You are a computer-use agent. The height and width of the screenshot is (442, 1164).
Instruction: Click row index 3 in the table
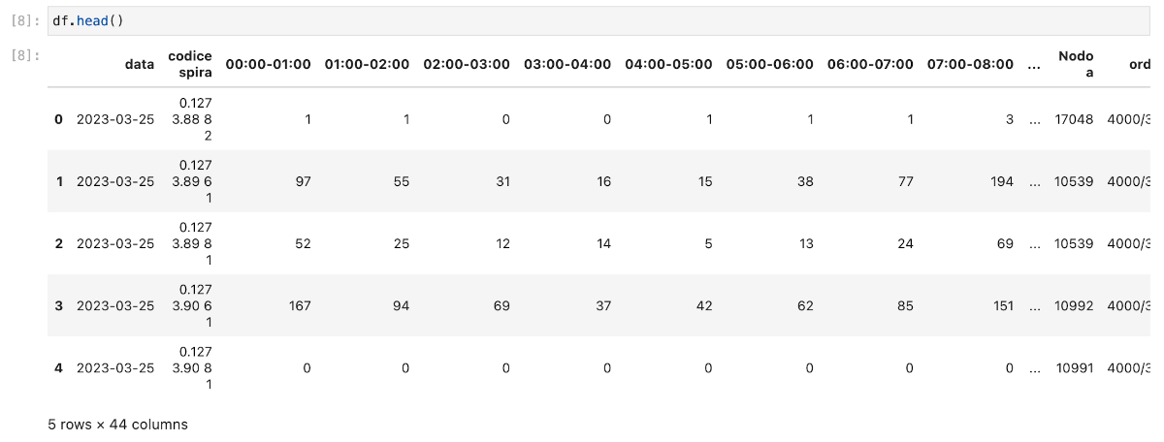tap(58, 305)
